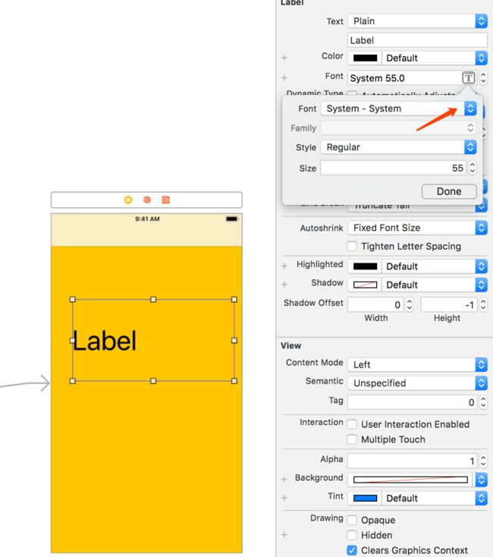Open the Text type Plain dropdown

[417, 21]
